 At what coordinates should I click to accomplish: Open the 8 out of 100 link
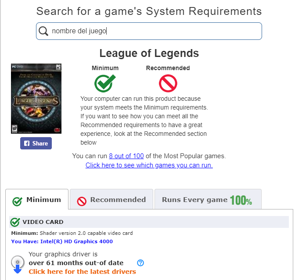click(x=126, y=156)
